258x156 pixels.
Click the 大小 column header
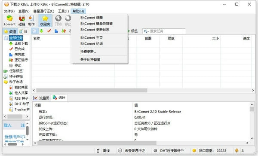click(215, 38)
